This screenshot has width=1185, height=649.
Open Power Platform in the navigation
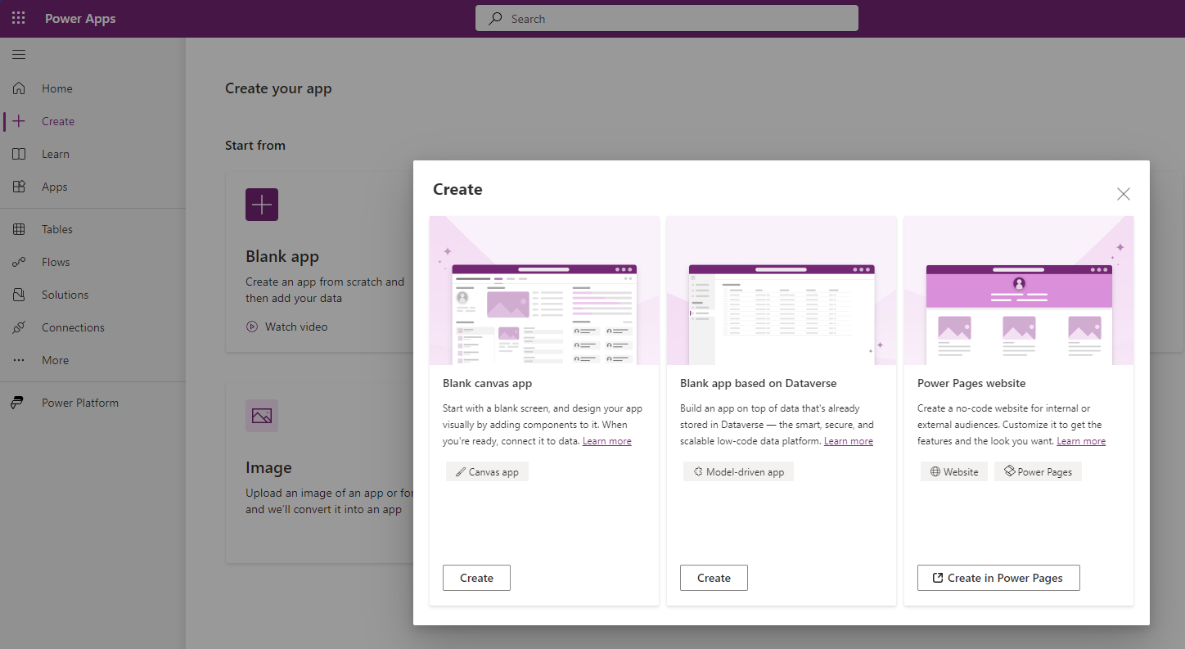tap(92, 403)
